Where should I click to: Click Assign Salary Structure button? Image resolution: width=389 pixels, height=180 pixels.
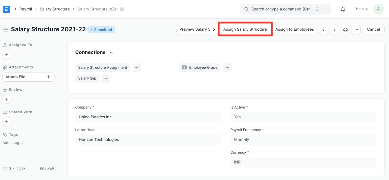[245, 29]
